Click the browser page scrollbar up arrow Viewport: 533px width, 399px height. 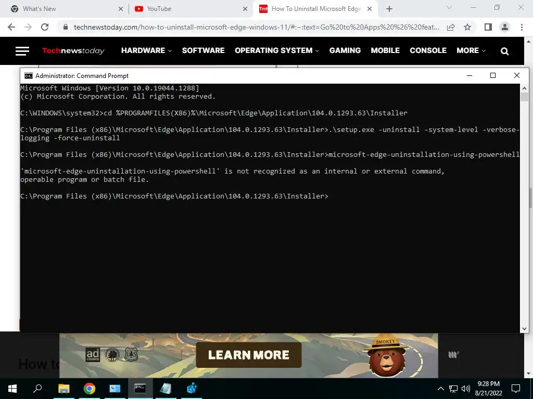click(x=529, y=41)
